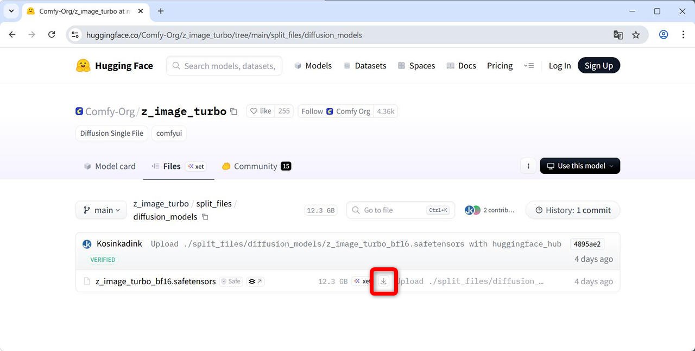Open the split_files breadcrumb folder
Screen dimensions: 695x351
pyautogui.click(x=214, y=204)
